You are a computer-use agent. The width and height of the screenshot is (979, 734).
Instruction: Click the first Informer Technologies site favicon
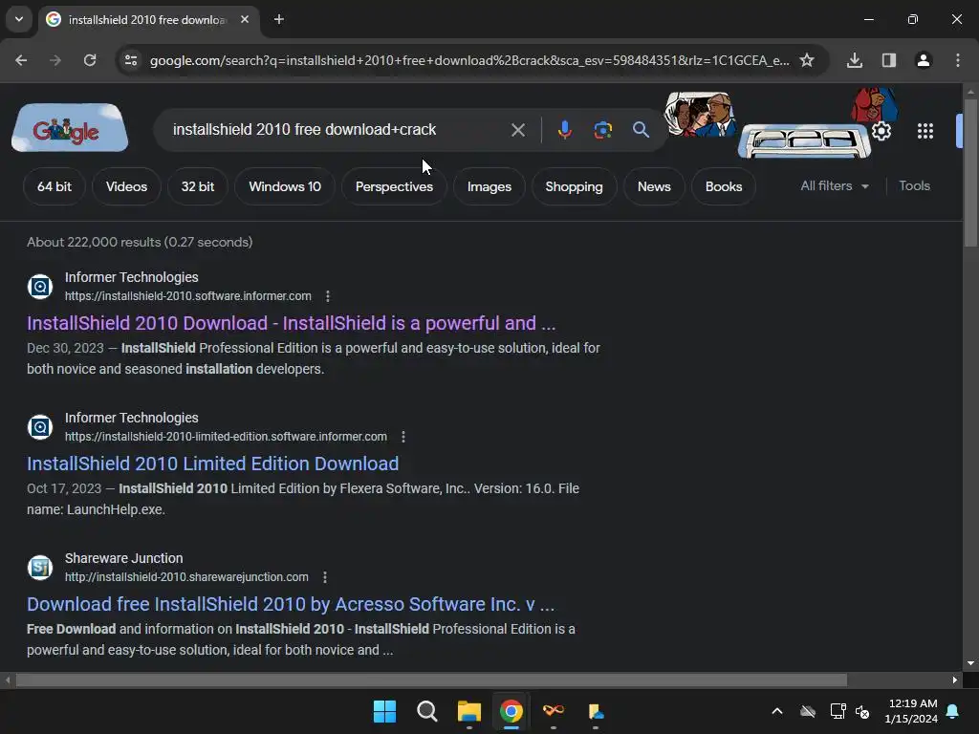pyautogui.click(x=40, y=287)
